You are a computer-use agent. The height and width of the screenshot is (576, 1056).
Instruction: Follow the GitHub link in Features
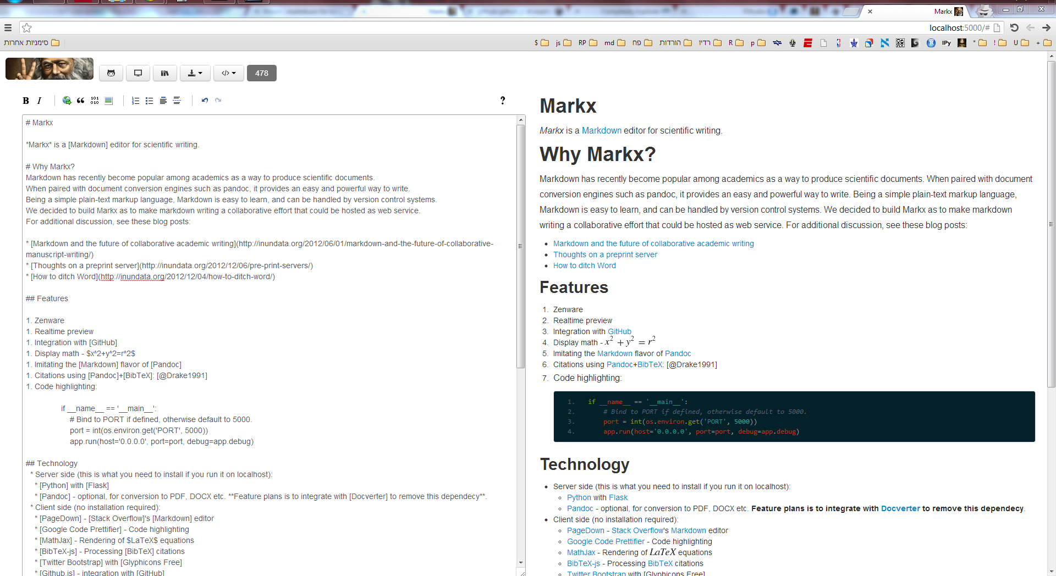pos(619,331)
